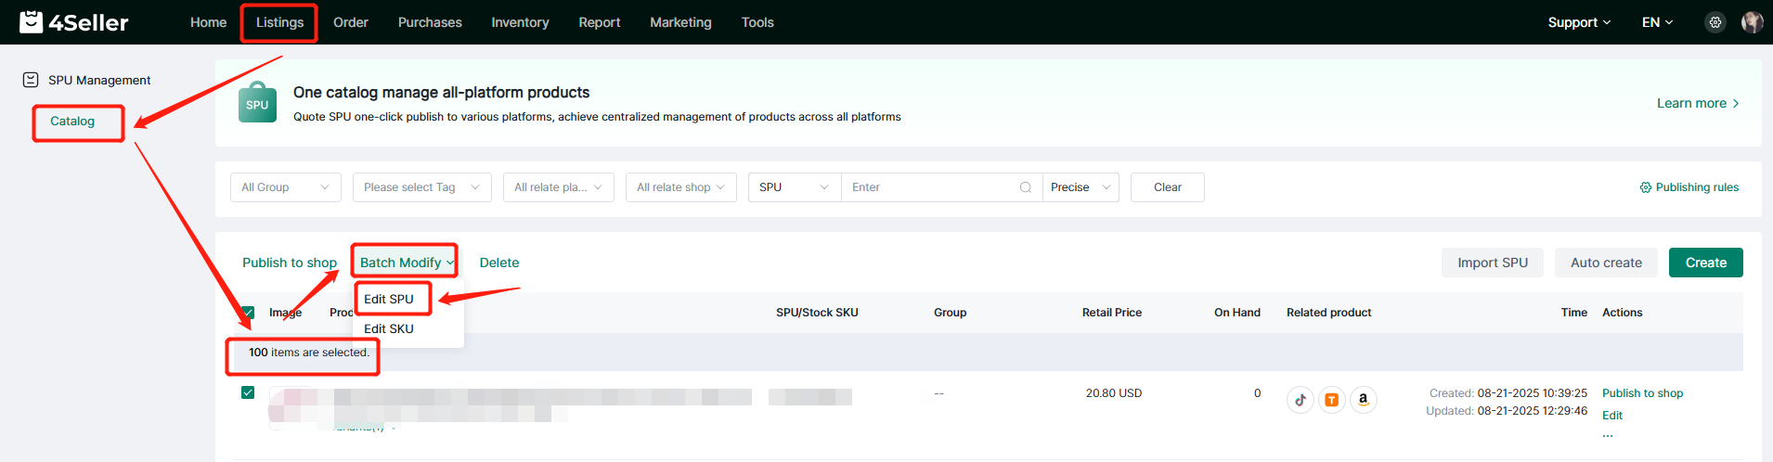
Task: Open the Tools menu
Action: pos(757,22)
